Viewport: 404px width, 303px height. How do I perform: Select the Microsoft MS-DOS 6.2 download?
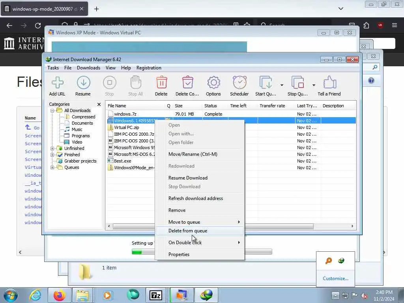(x=131, y=154)
